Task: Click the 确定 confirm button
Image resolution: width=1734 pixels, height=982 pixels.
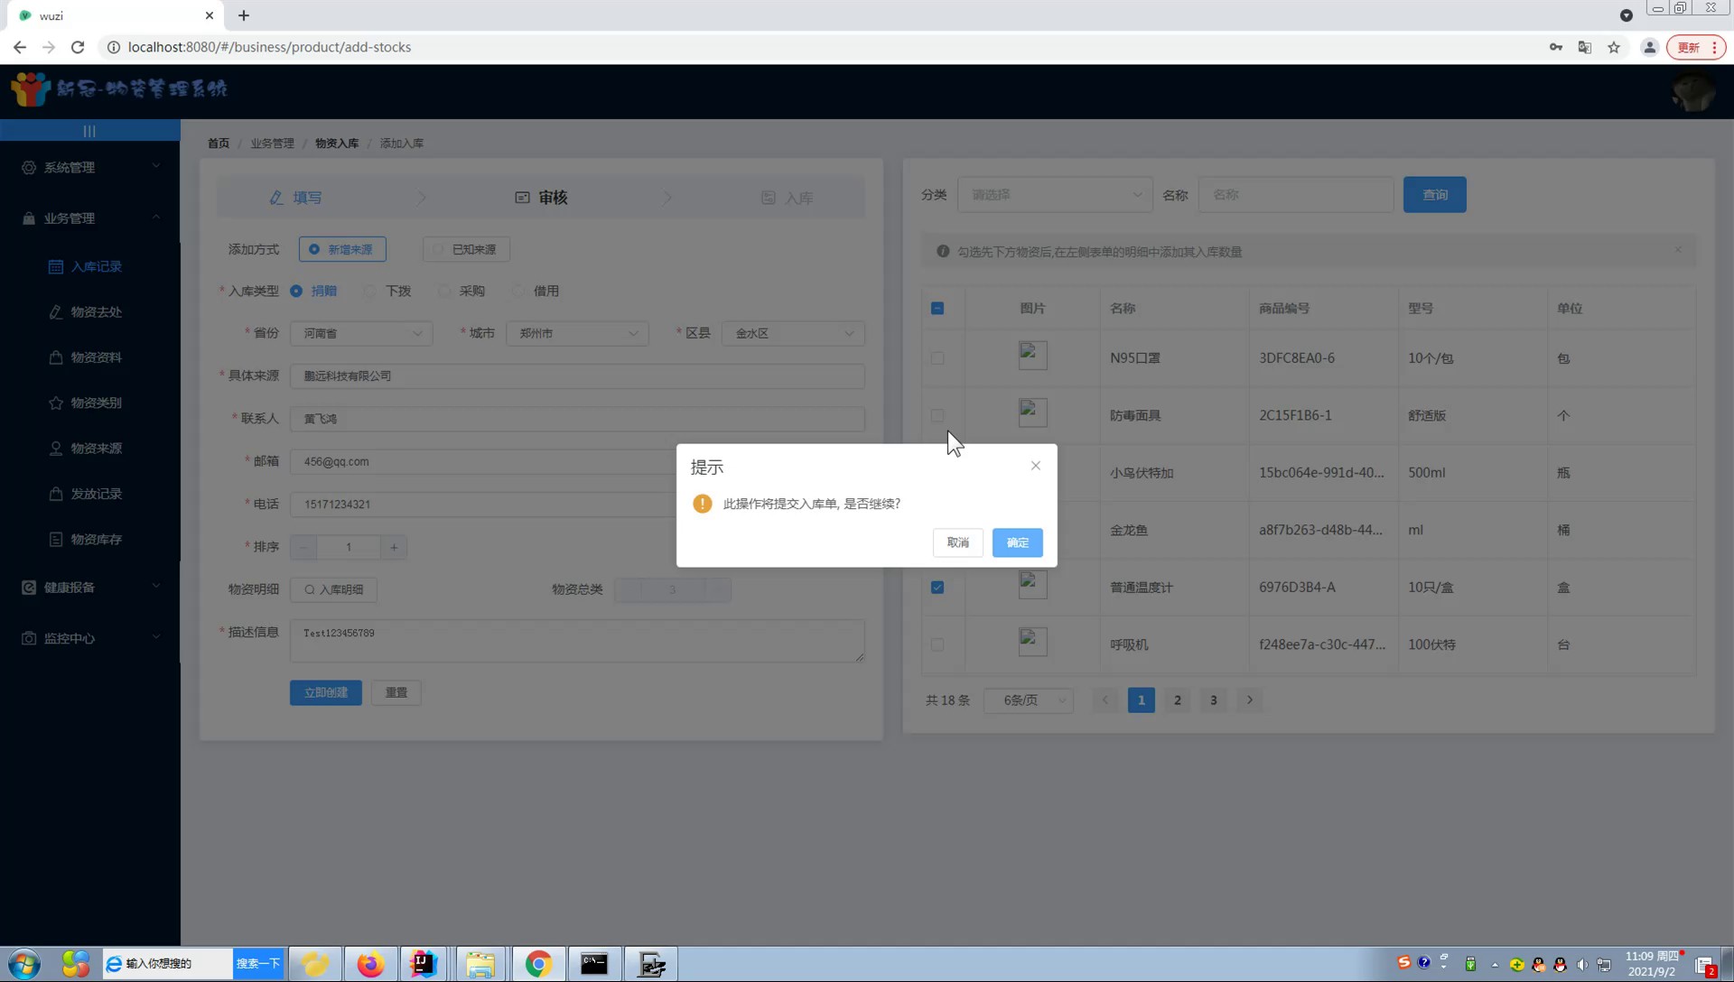Action: 1017,542
